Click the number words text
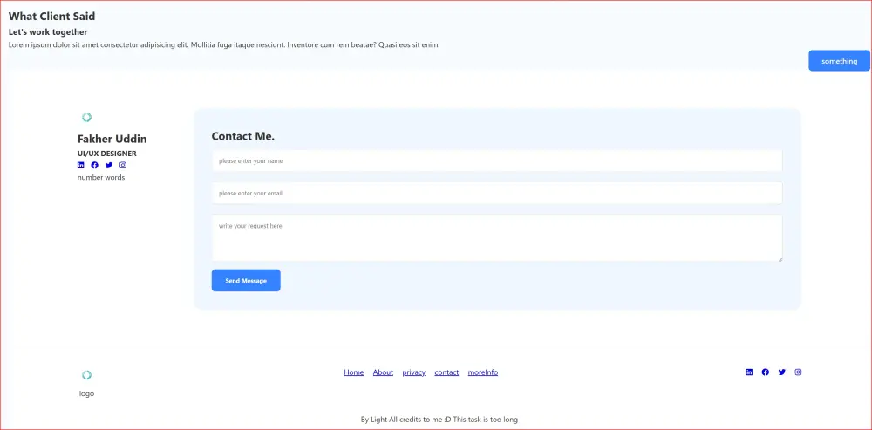 point(101,178)
